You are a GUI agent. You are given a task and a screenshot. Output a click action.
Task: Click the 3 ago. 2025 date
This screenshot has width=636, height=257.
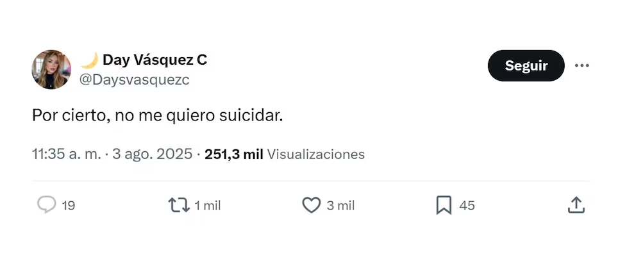pos(152,154)
